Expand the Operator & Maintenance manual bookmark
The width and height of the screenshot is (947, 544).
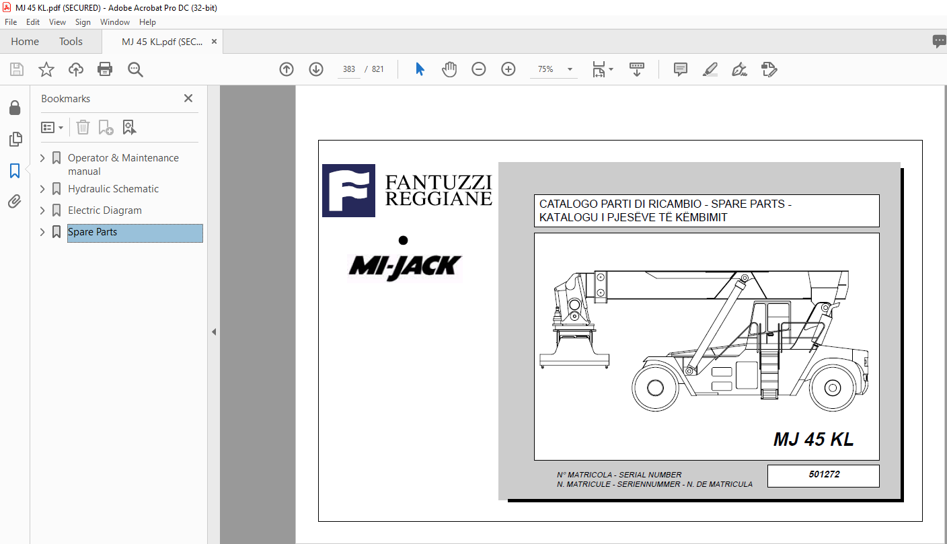[x=43, y=158]
